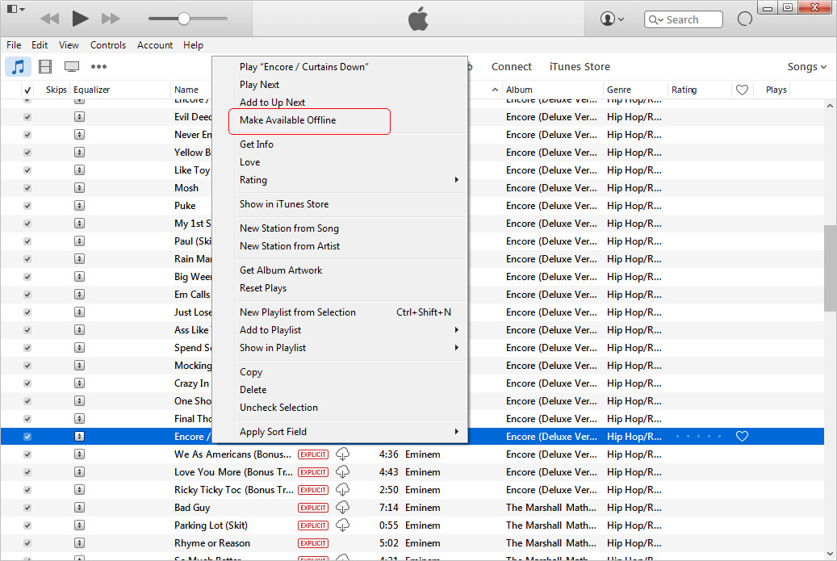Click the cloud download icon for Bad Guy
The height and width of the screenshot is (561, 837).
click(343, 507)
